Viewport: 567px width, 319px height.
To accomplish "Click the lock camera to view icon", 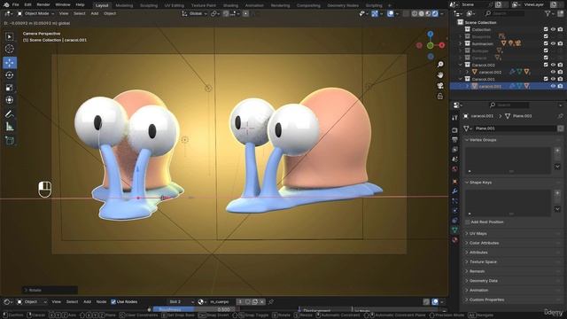I will tap(440, 96).
